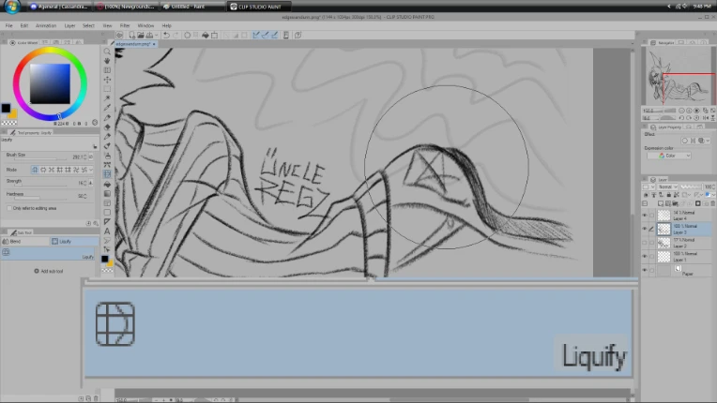This screenshot has height=403, width=717.
Task: Toggle Snap to special ruler in command bar
Action: (266, 35)
